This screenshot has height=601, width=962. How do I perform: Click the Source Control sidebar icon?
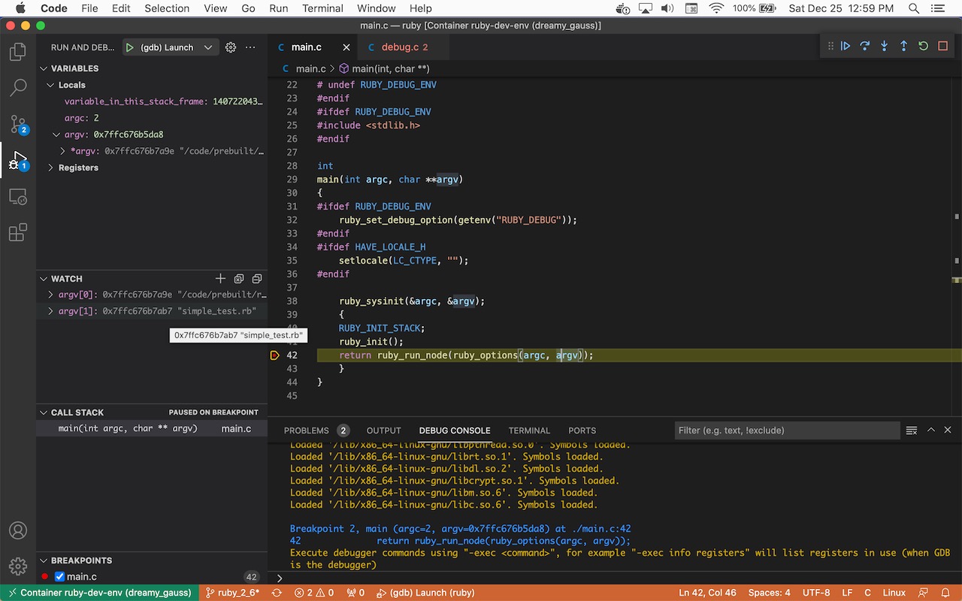pyautogui.click(x=18, y=124)
